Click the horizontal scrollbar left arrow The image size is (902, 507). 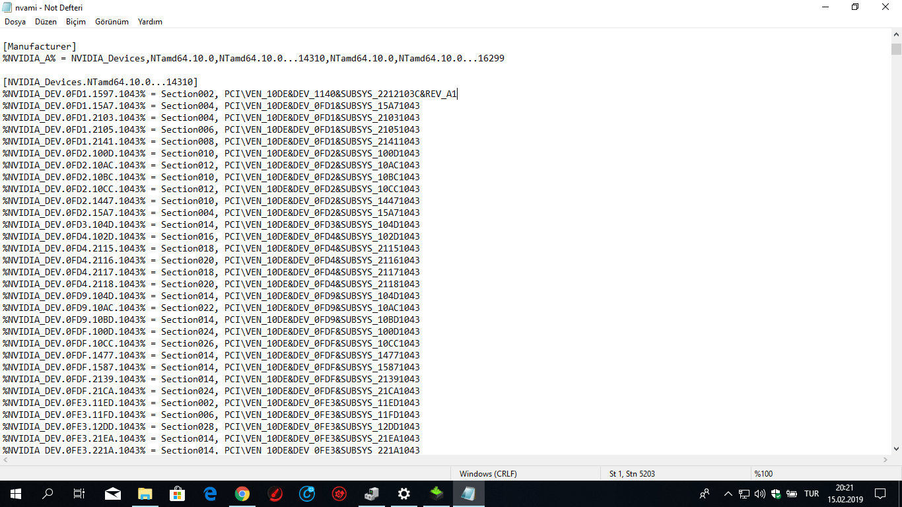point(6,460)
